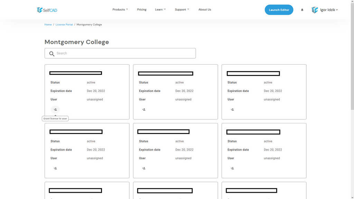Click the magnifier icon in the search box
The image size is (354, 199).
pyautogui.click(x=52, y=54)
